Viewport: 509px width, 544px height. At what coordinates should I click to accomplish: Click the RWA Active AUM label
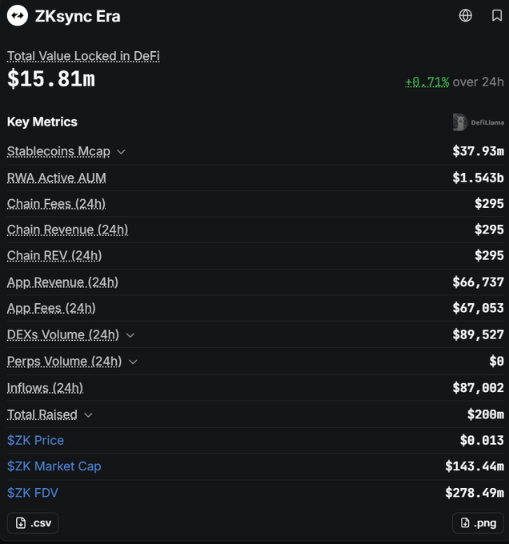57,178
